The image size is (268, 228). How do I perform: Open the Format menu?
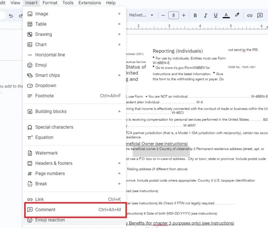coord(50,3)
